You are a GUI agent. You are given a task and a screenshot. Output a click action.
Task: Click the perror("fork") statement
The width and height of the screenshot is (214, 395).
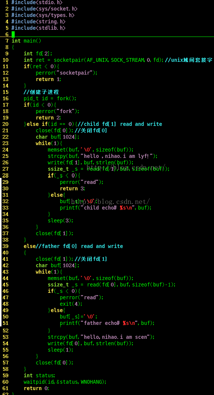point(58,111)
